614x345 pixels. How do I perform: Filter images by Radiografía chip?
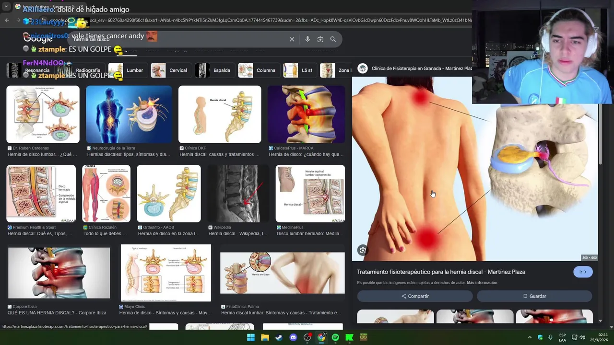click(x=80, y=70)
